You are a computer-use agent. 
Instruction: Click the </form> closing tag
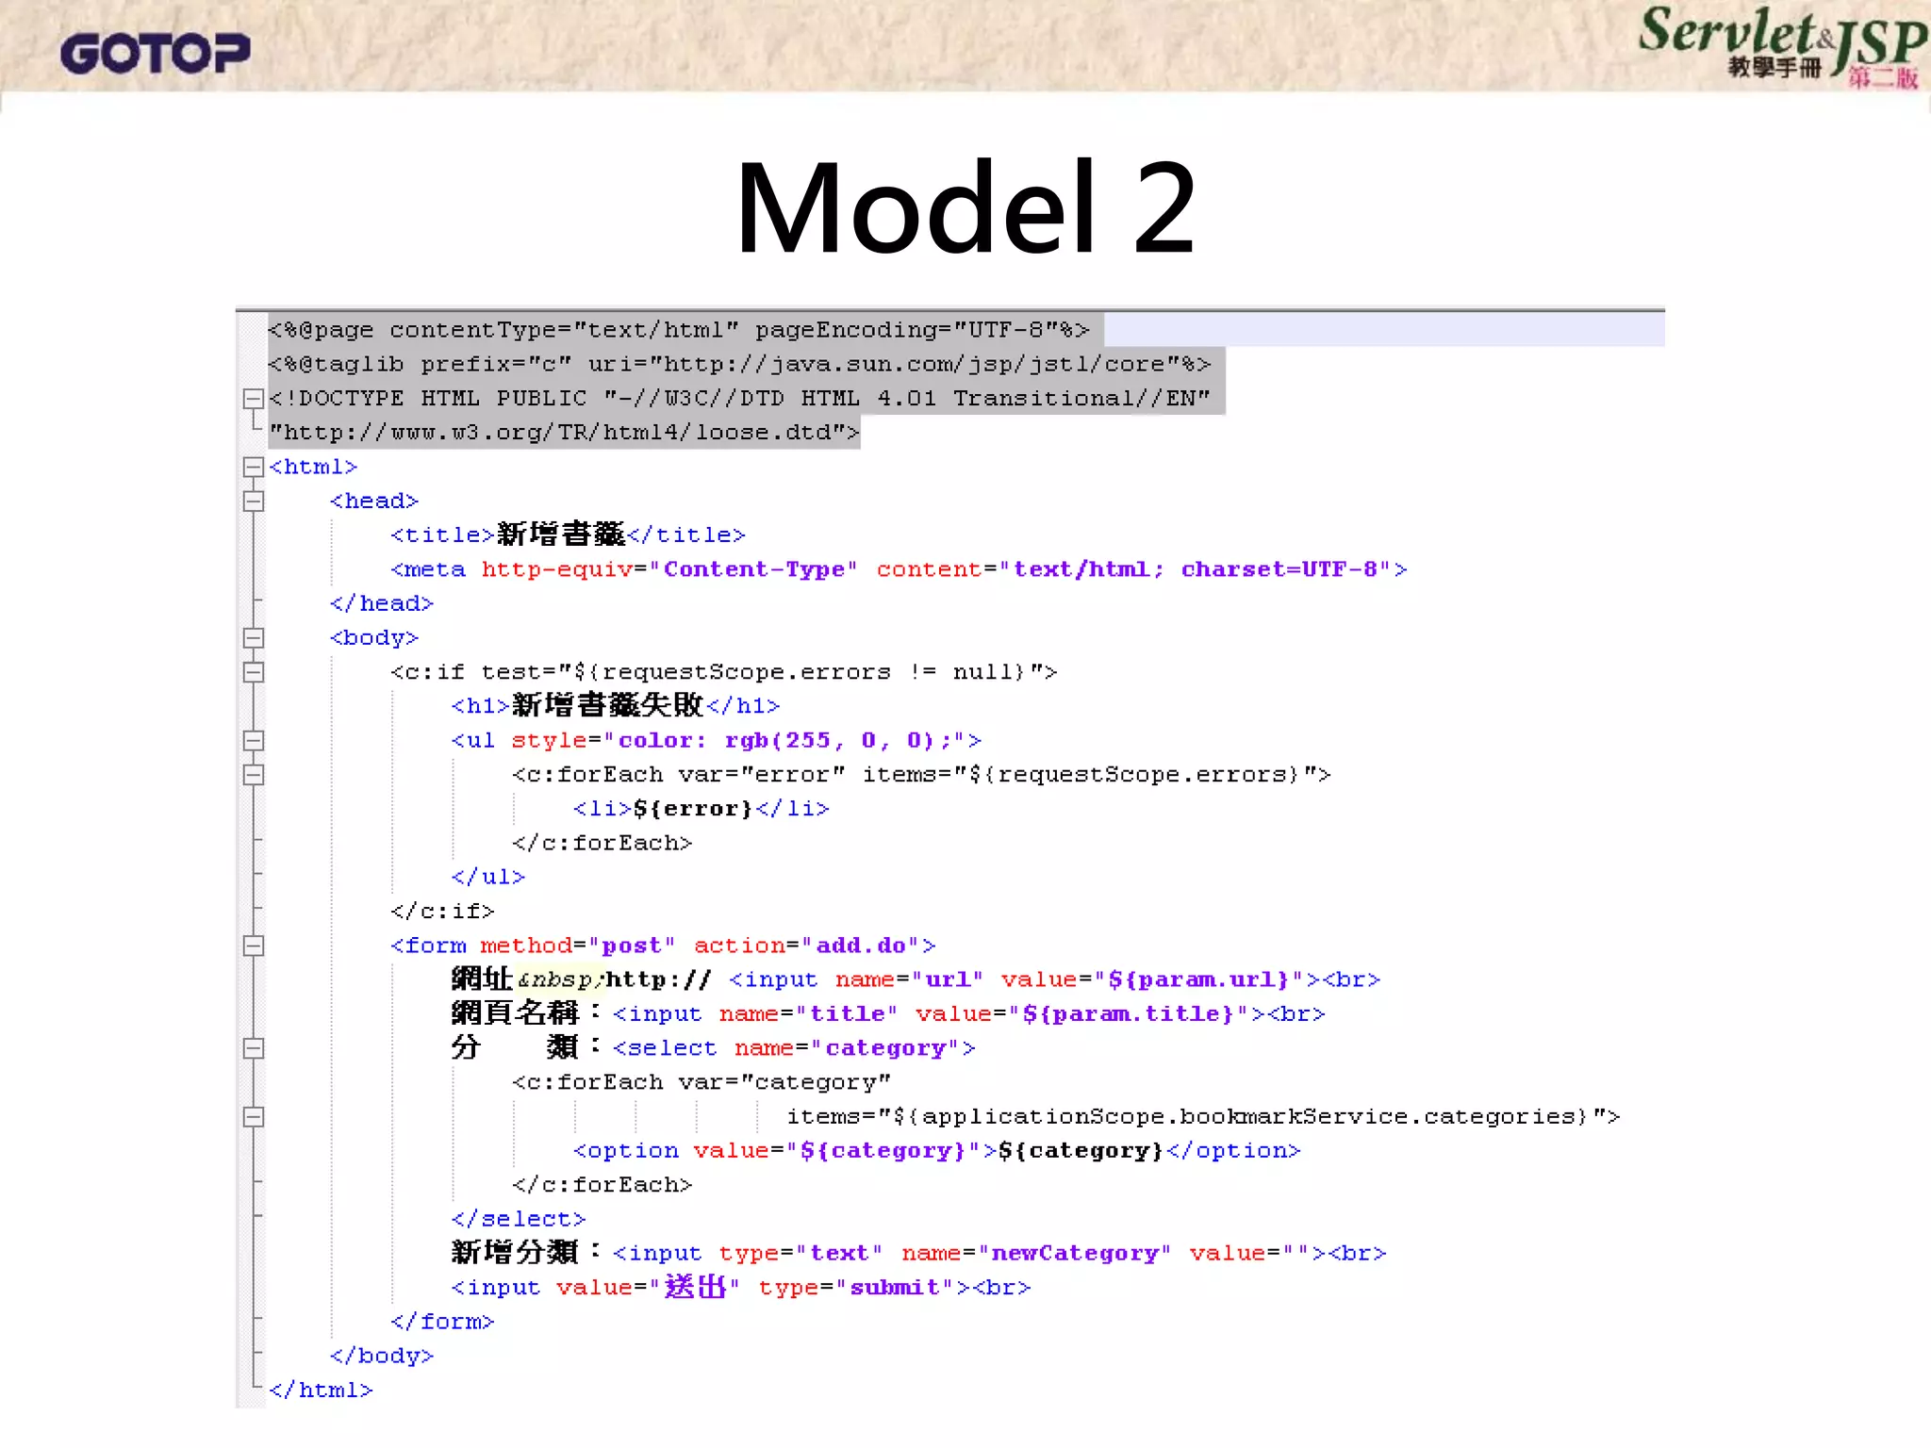click(x=443, y=1322)
